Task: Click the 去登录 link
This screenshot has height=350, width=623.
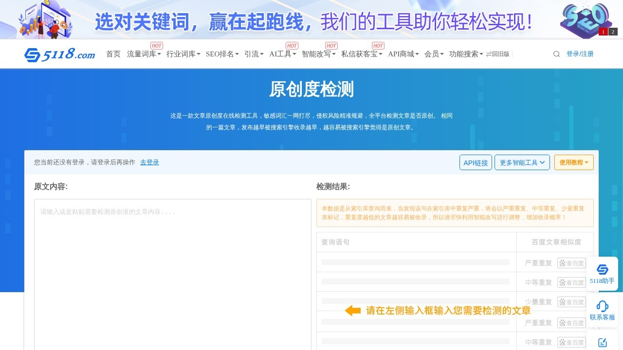Action: click(x=149, y=162)
